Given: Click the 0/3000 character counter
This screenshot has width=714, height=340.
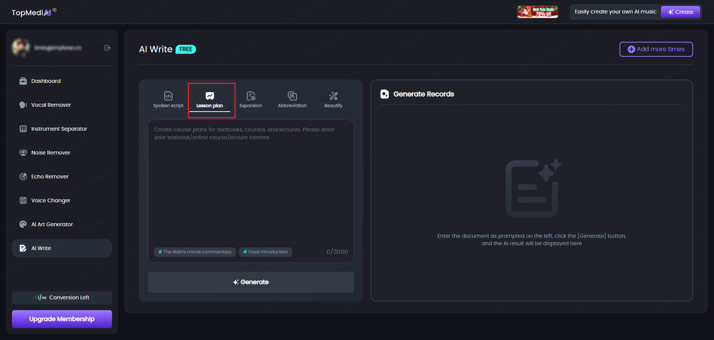Looking at the screenshot, I should [337, 252].
